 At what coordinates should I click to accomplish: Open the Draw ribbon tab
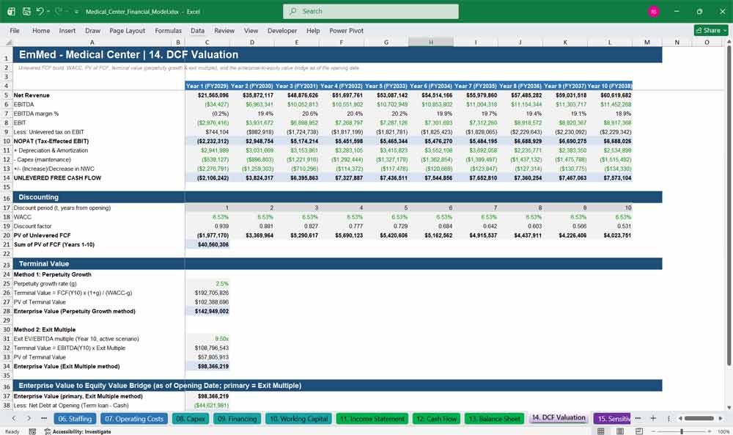pyautogui.click(x=92, y=30)
